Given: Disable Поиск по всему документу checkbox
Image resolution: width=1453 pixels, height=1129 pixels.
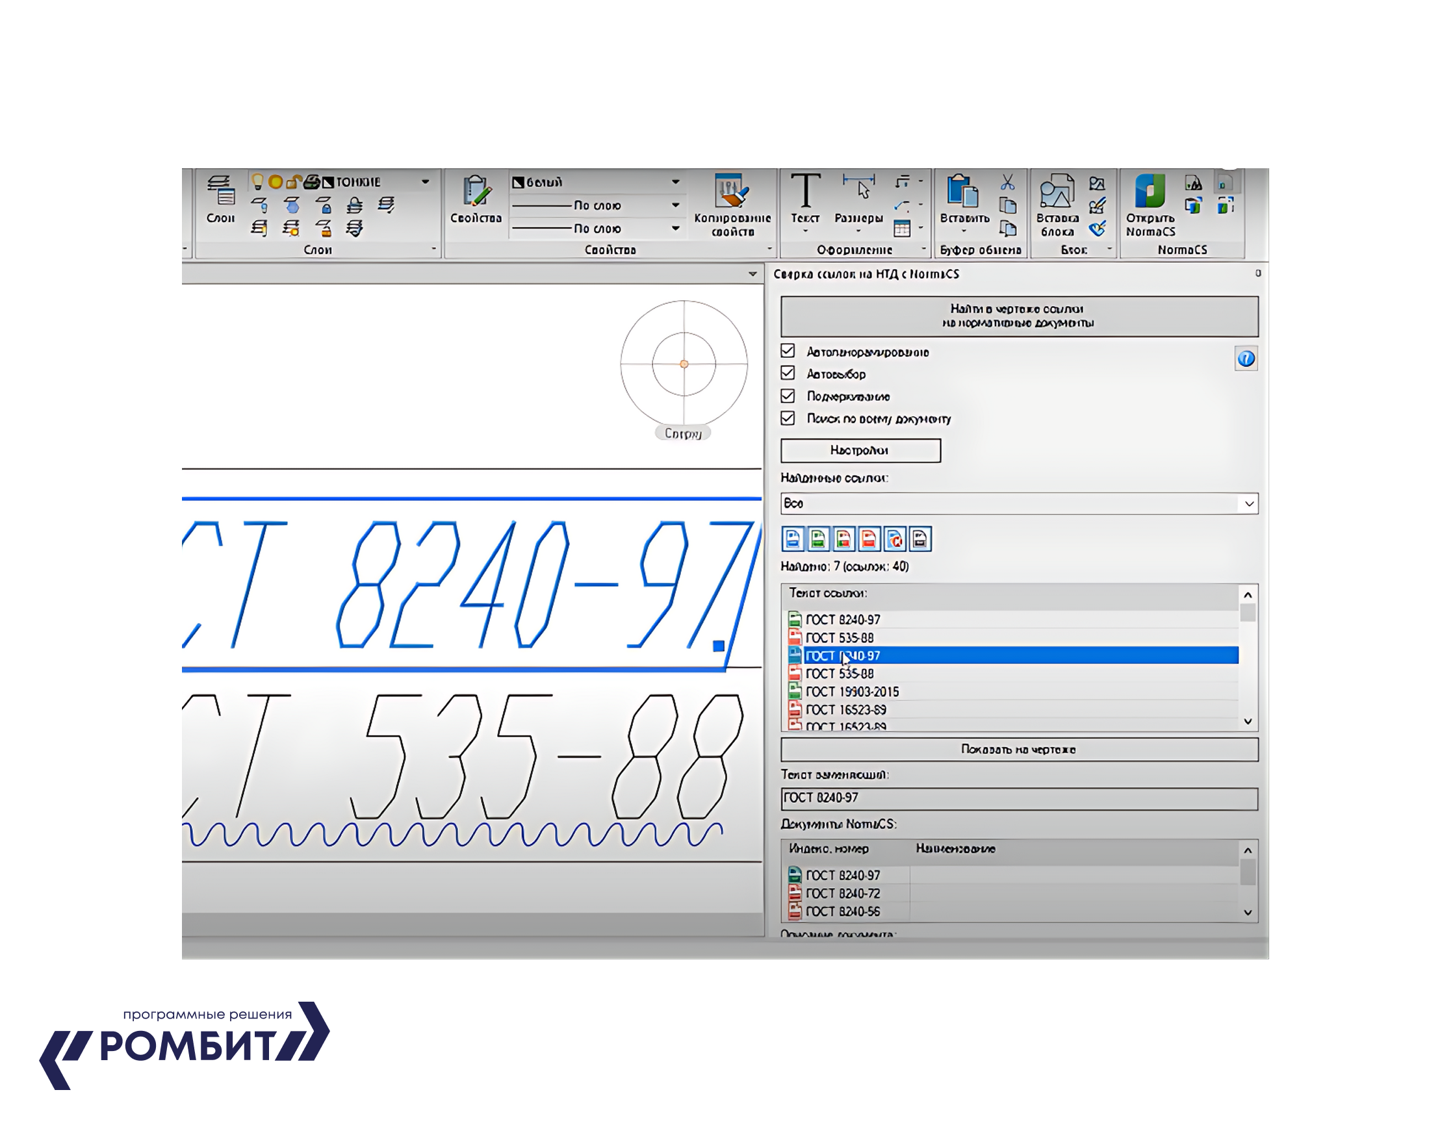Looking at the screenshot, I should point(788,418).
